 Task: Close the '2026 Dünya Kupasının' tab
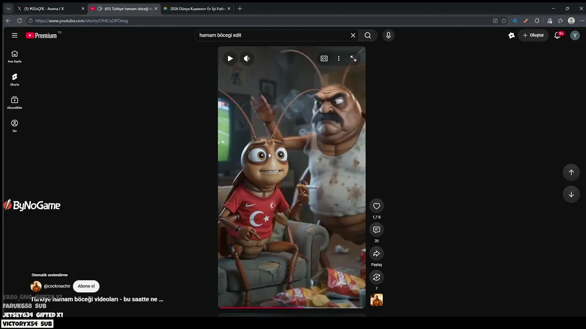click(229, 9)
